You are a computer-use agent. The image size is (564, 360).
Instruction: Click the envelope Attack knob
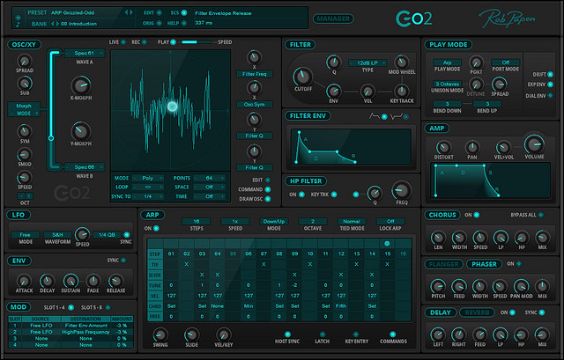point(24,281)
